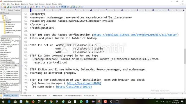The image size is (186, 104).
Task: Click the Paste toolbar icon
Action: pos(31,7)
